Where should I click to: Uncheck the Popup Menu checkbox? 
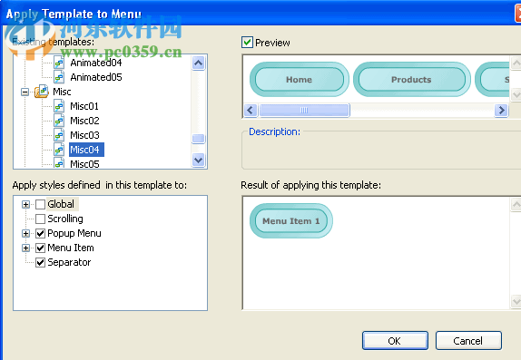click(40, 233)
